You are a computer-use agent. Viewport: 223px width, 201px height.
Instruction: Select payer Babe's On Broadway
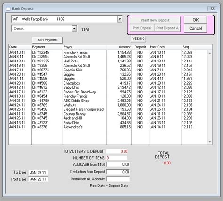[80, 92]
